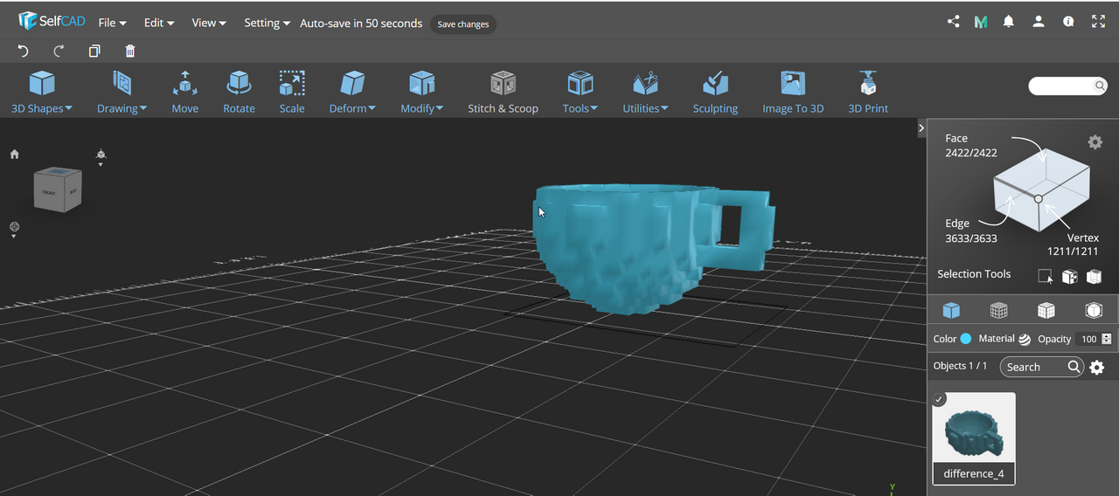Image resolution: width=1119 pixels, height=496 pixels.
Task: Open the 3D Print tool
Action: (x=868, y=92)
